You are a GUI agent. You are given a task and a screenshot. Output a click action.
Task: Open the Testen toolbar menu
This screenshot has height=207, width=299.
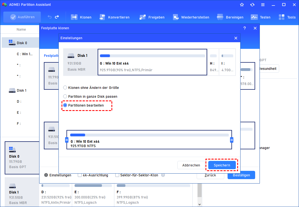[260, 17]
